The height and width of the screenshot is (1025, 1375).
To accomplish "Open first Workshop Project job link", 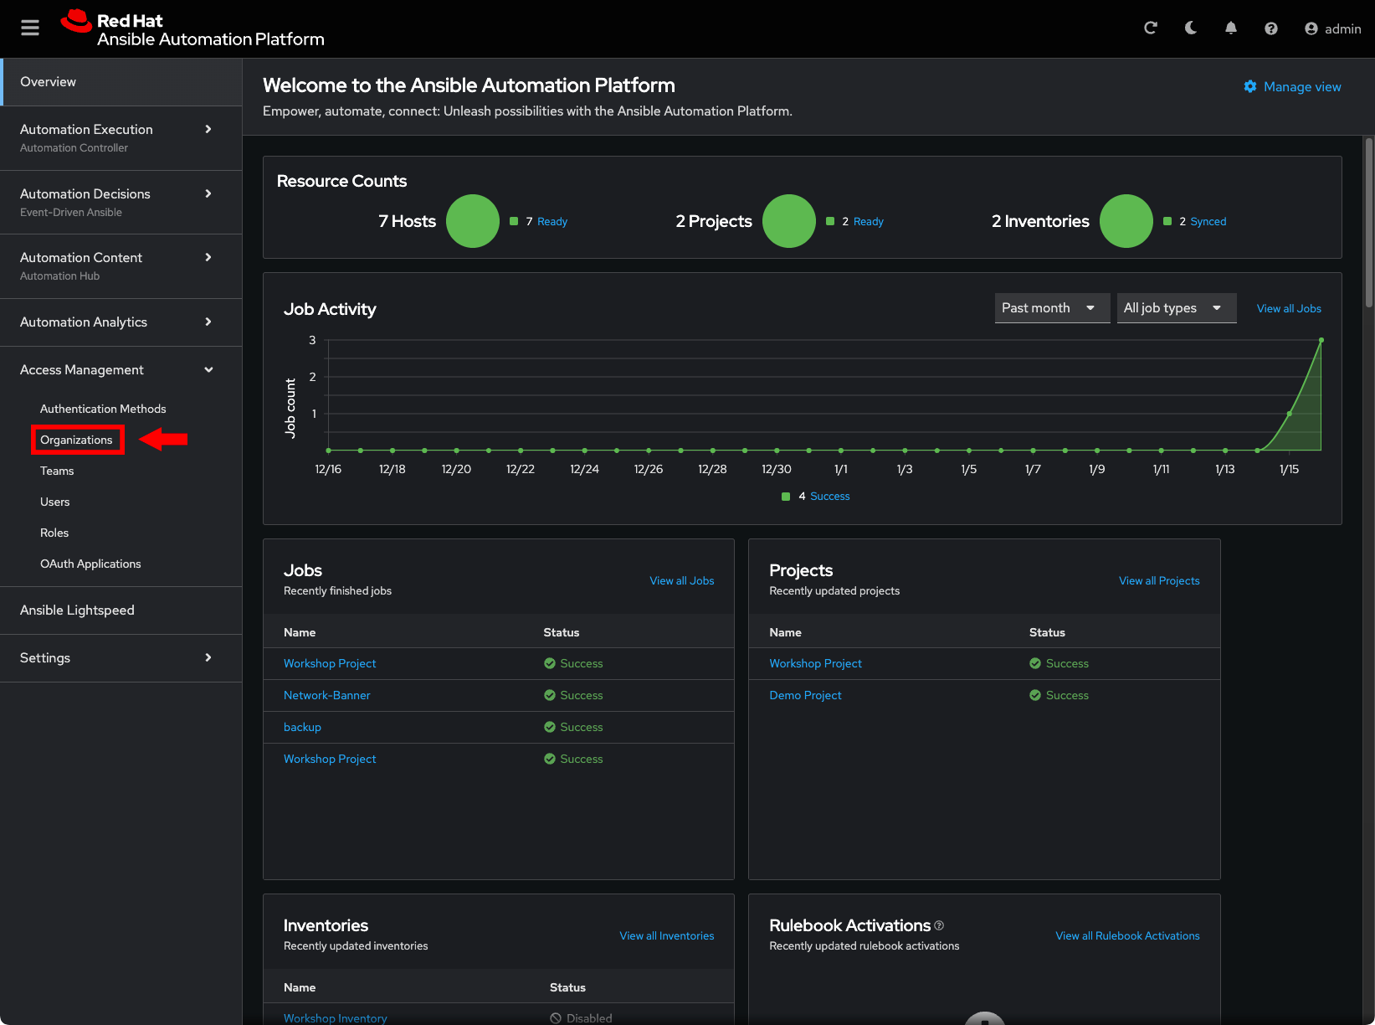I will [330, 664].
